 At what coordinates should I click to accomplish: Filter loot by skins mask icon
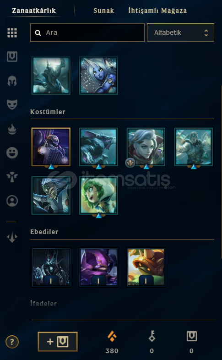(x=12, y=105)
